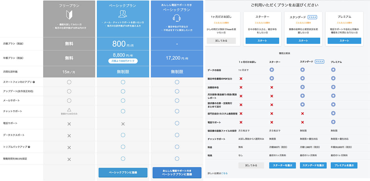Click the オススメ badge in the standard plan card
Image resolution: width=370 pixels, height=181 pixels.
[312, 17]
